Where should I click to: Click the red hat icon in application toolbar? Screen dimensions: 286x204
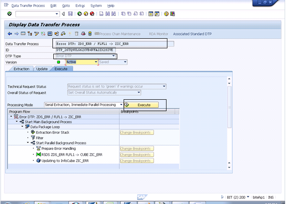click(x=83, y=34)
